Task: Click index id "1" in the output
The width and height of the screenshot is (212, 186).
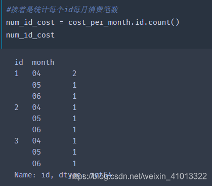Action: (x=16, y=73)
